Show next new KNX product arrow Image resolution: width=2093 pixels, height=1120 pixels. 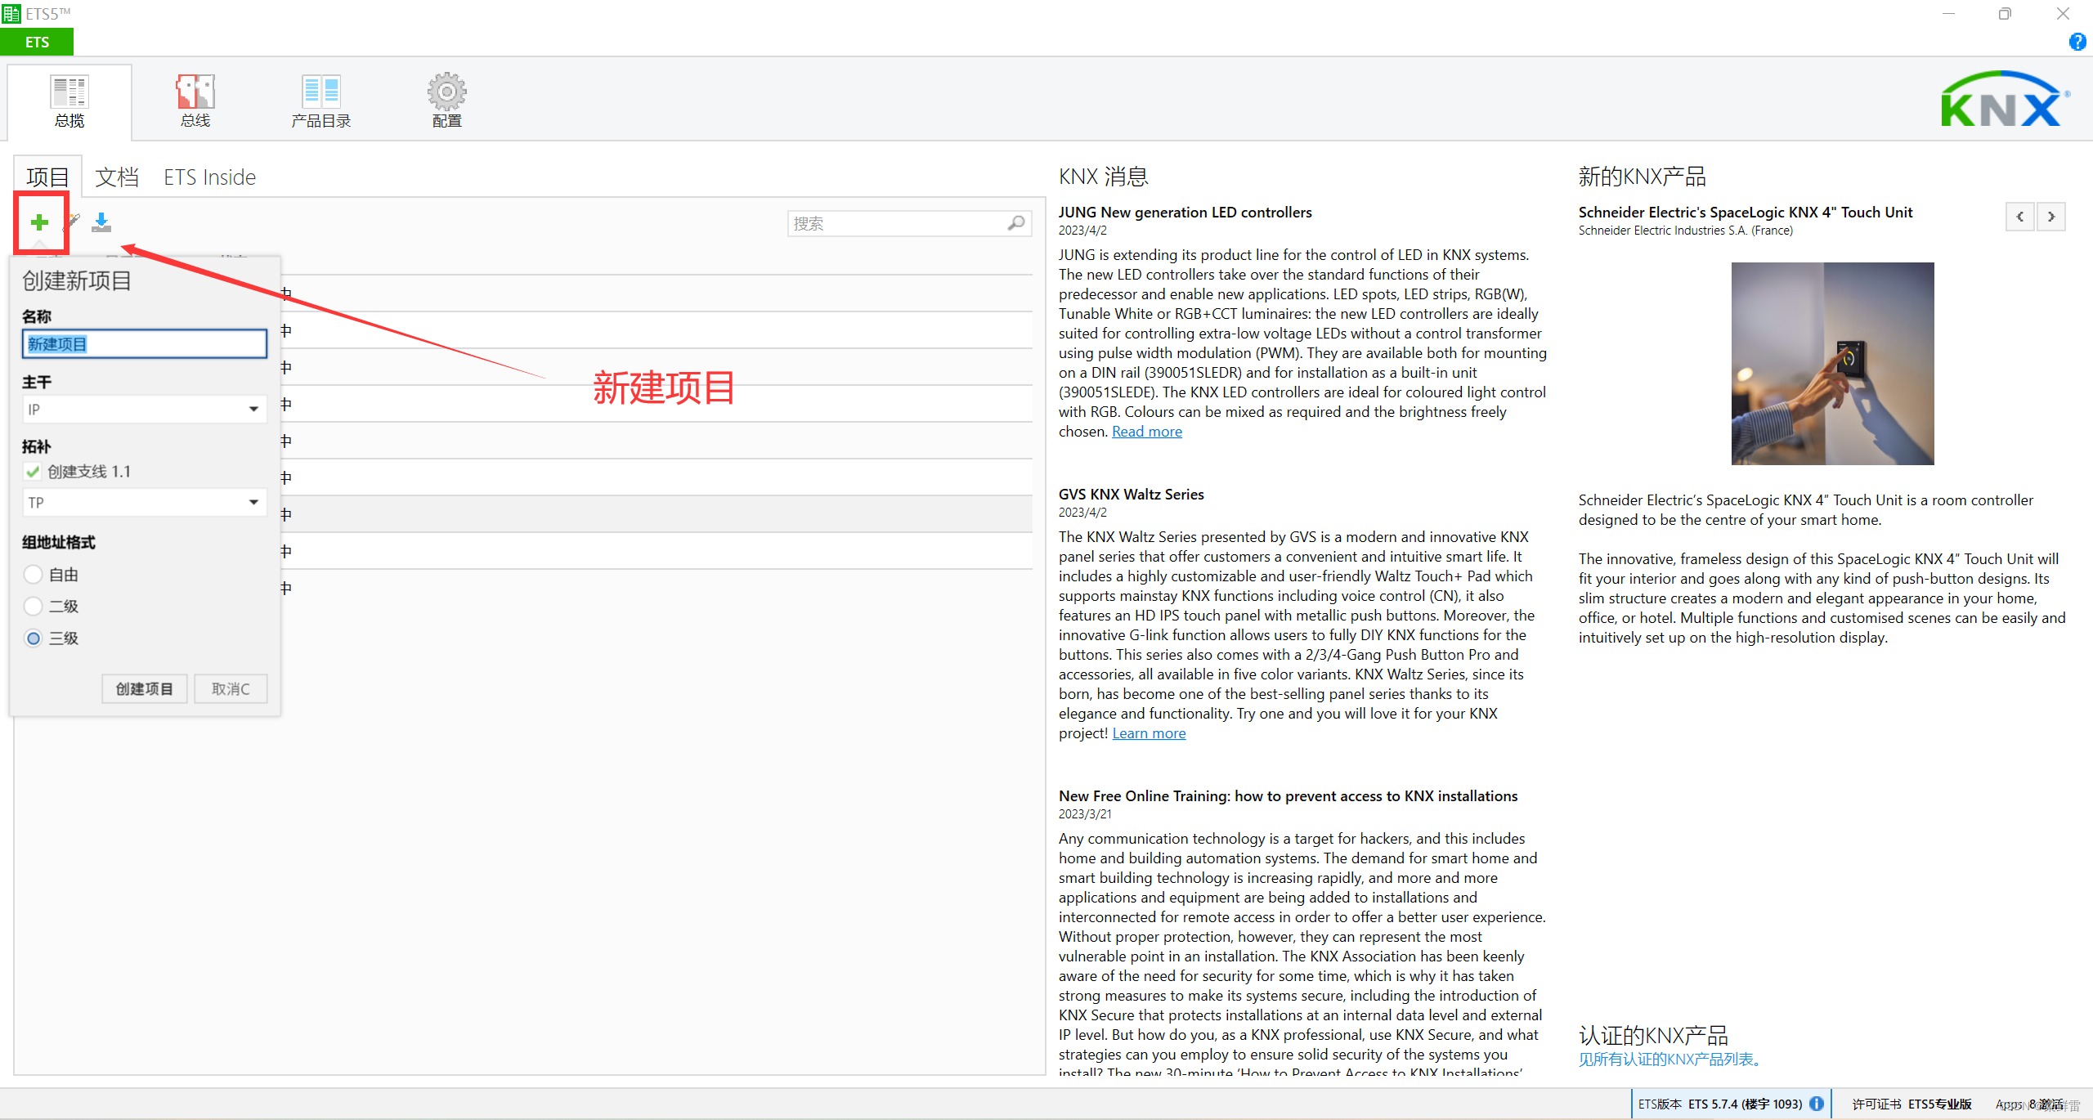tap(2050, 217)
